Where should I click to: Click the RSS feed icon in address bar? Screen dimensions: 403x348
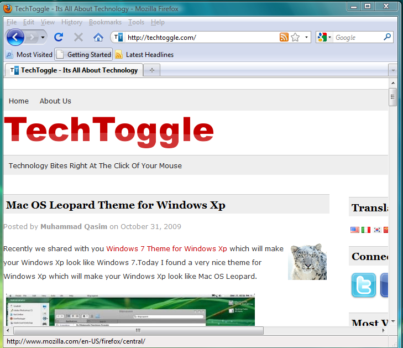point(284,37)
